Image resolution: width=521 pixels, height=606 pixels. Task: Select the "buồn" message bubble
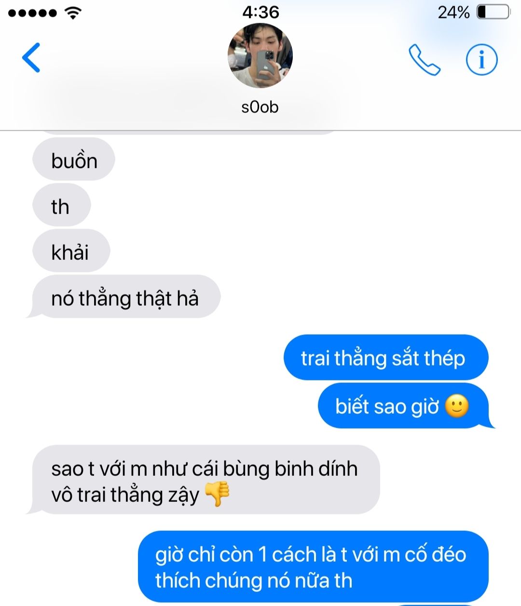(74, 160)
